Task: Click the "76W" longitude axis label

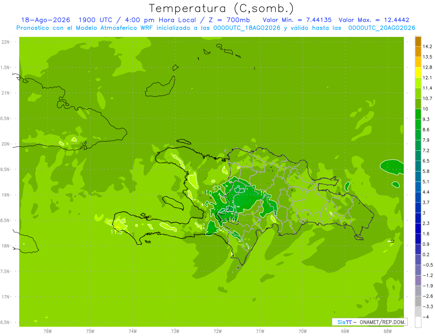Action: (47, 331)
